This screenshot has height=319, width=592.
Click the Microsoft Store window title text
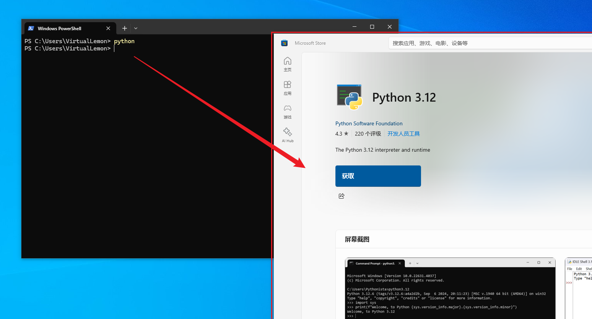click(x=310, y=43)
